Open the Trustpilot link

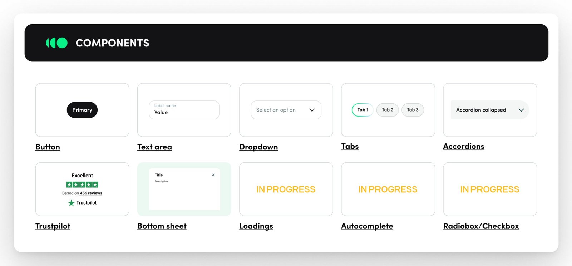point(53,226)
